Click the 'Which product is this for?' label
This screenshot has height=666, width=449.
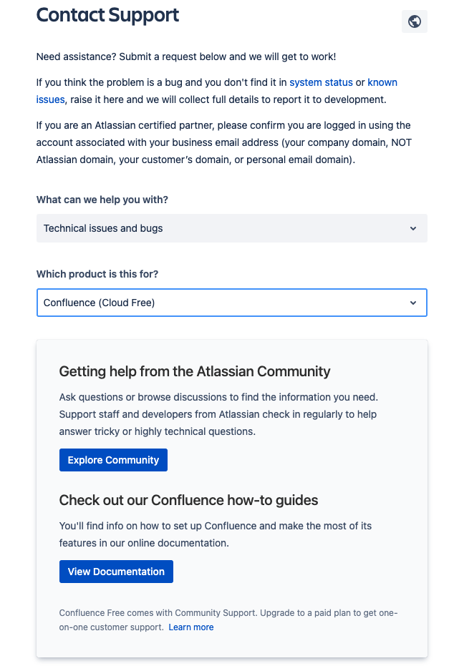coord(97,274)
